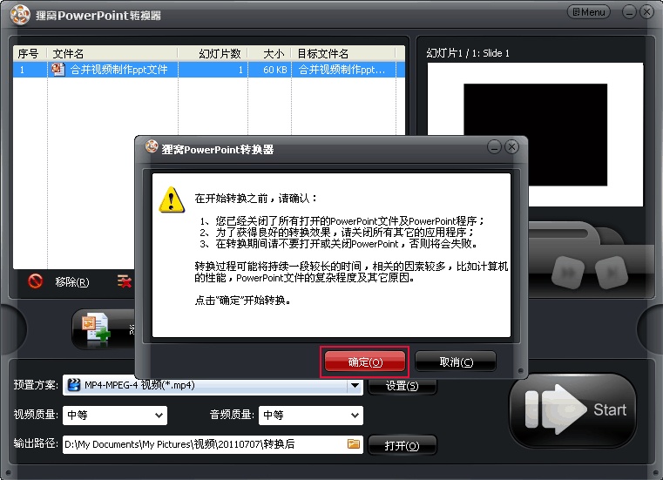Image resolution: width=663 pixels, height=480 pixels.
Task: Click the 确定 button to start conversion
Action: click(x=365, y=362)
